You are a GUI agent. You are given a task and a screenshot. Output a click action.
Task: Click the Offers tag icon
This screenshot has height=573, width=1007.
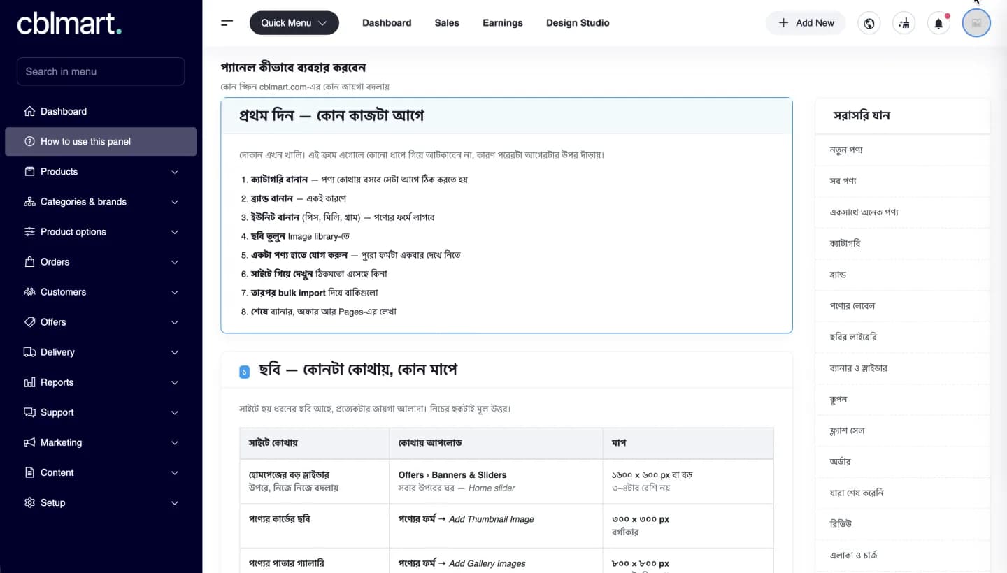[29, 321]
